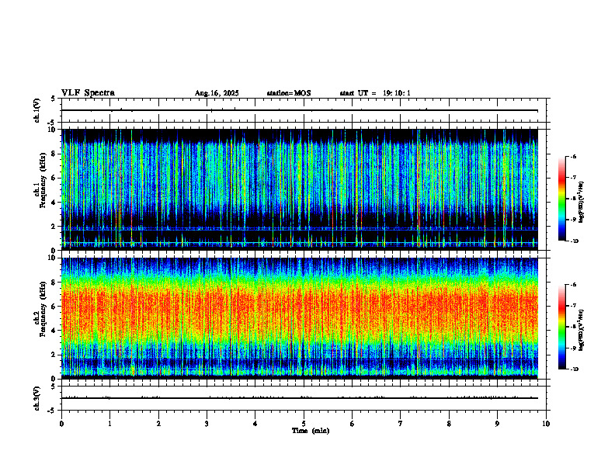Viewport: 615px width, 475px height.
Task: Click time axis tick label "9"
Action: (x=497, y=424)
